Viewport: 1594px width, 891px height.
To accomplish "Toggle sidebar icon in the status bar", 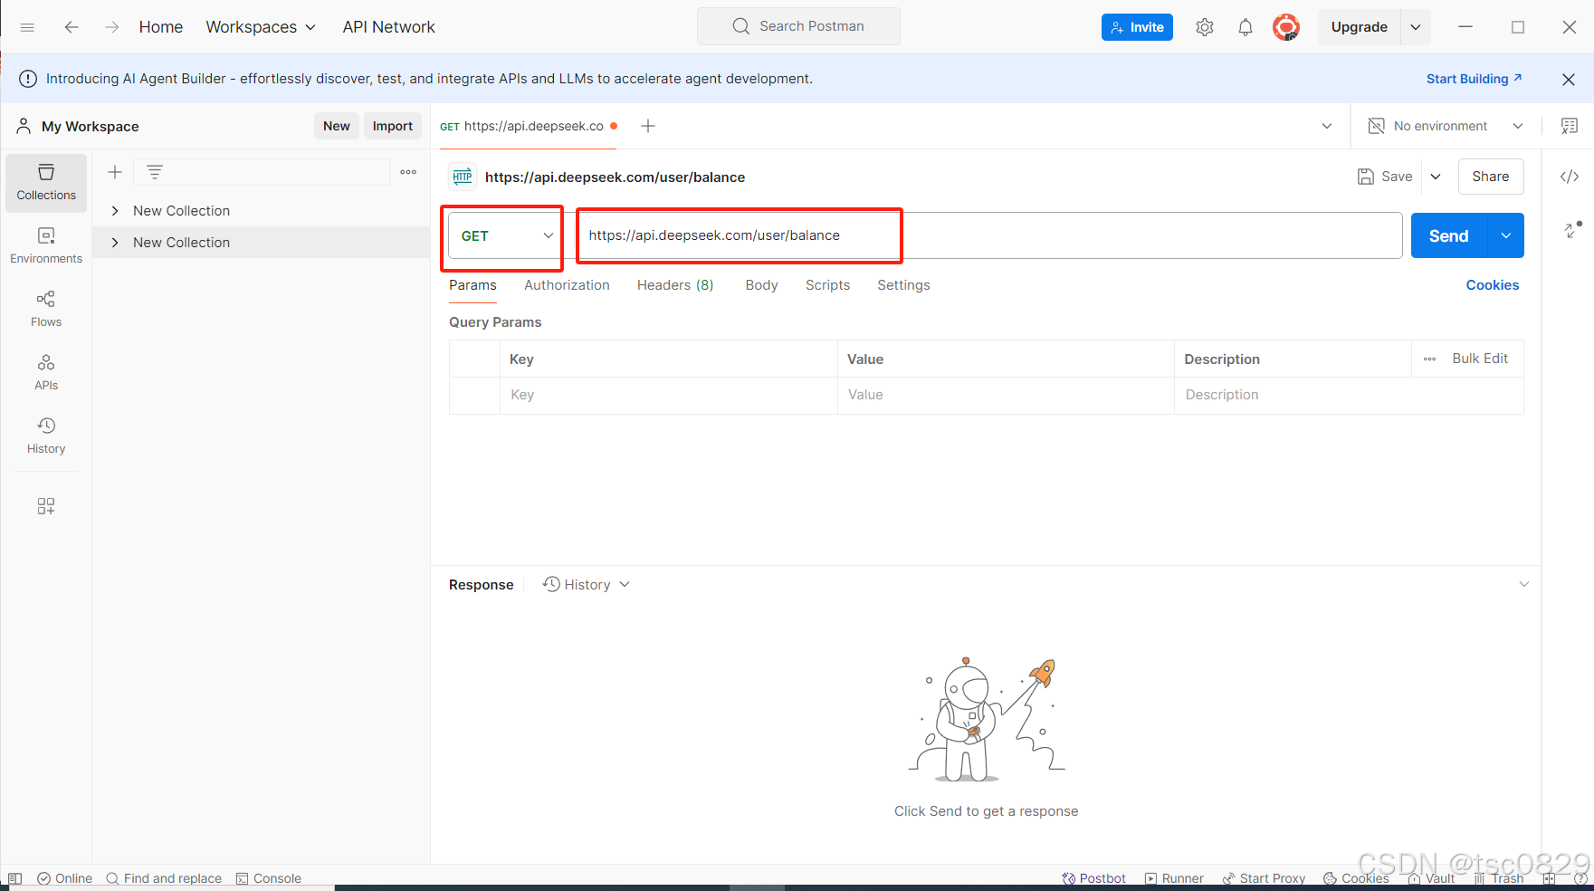I will [x=14, y=878].
